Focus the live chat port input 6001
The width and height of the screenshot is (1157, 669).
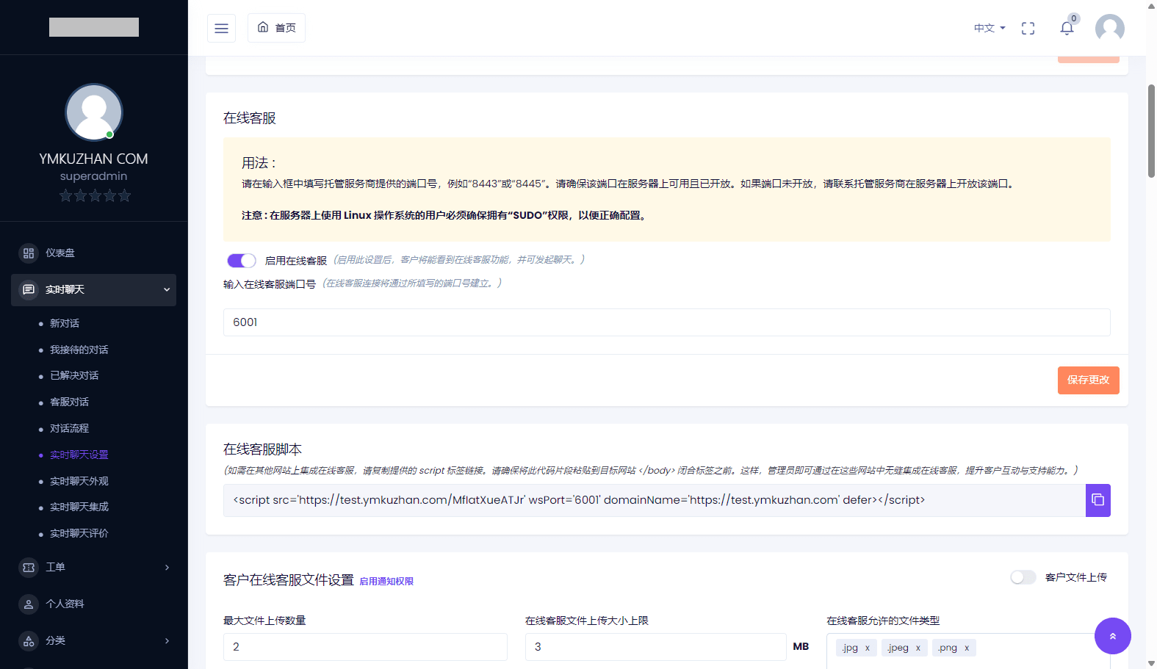666,322
